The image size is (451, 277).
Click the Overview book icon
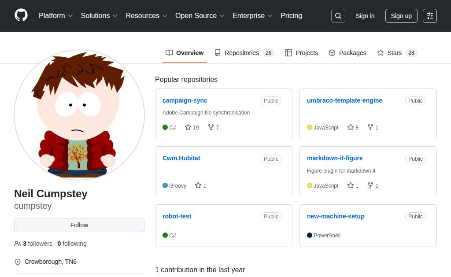pyautogui.click(x=169, y=53)
